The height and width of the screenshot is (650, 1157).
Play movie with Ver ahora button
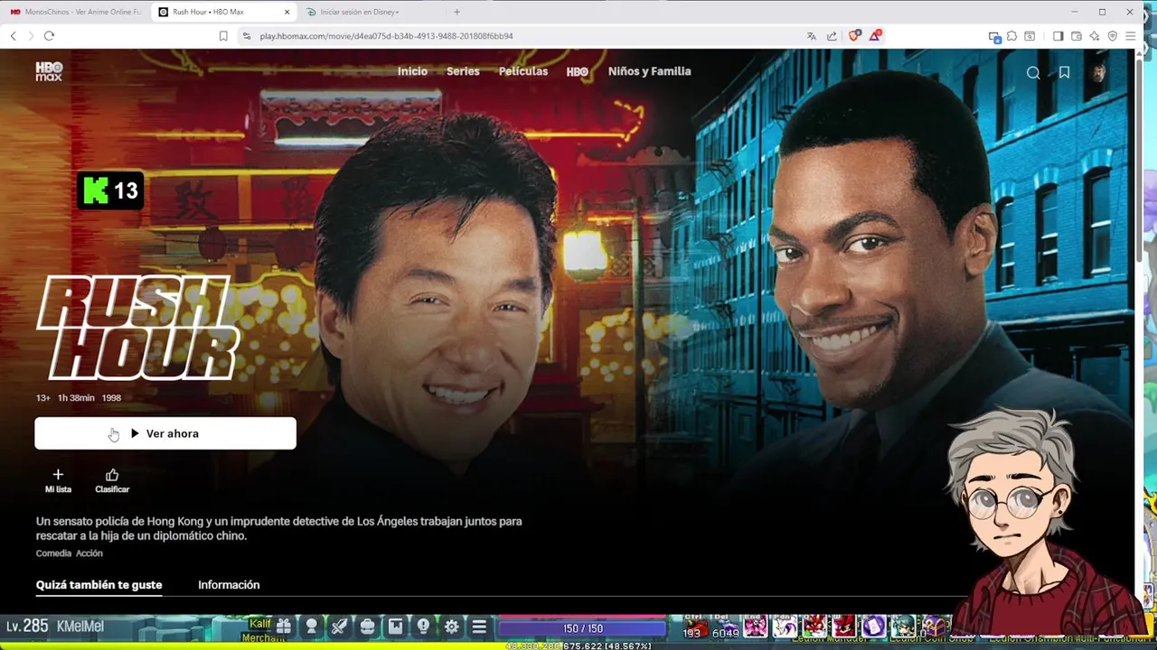point(165,433)
